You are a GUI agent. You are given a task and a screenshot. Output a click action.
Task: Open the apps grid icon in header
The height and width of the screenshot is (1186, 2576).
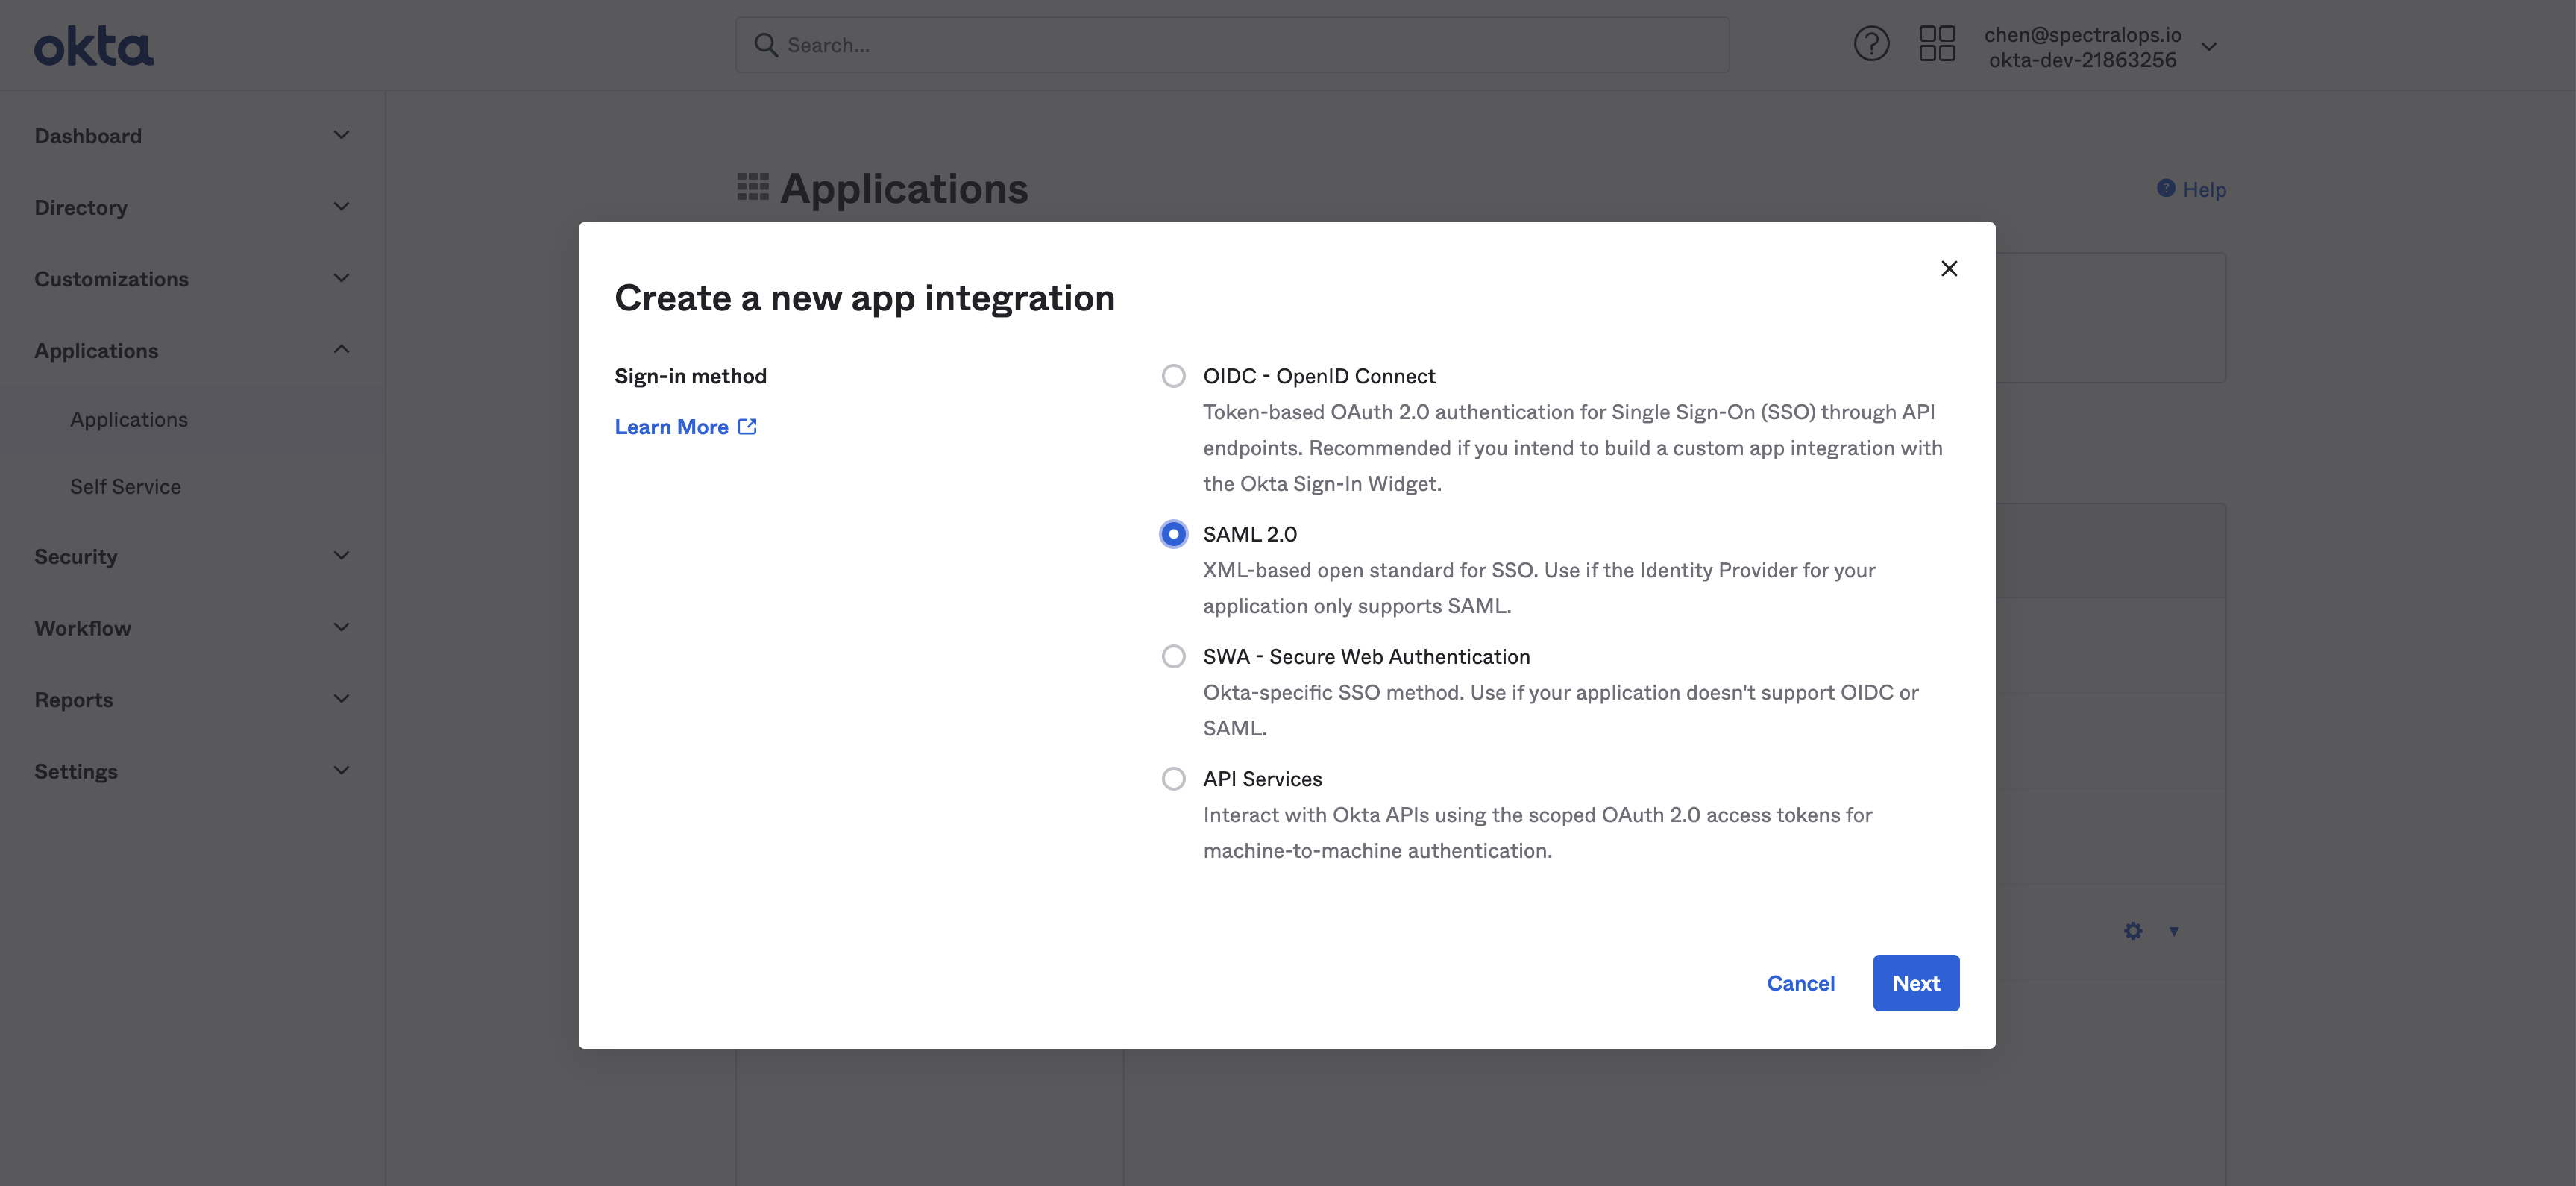[x=1937, y=44]
